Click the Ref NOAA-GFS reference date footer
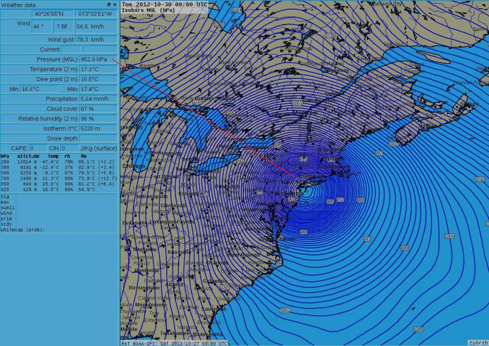 [174, 343]
